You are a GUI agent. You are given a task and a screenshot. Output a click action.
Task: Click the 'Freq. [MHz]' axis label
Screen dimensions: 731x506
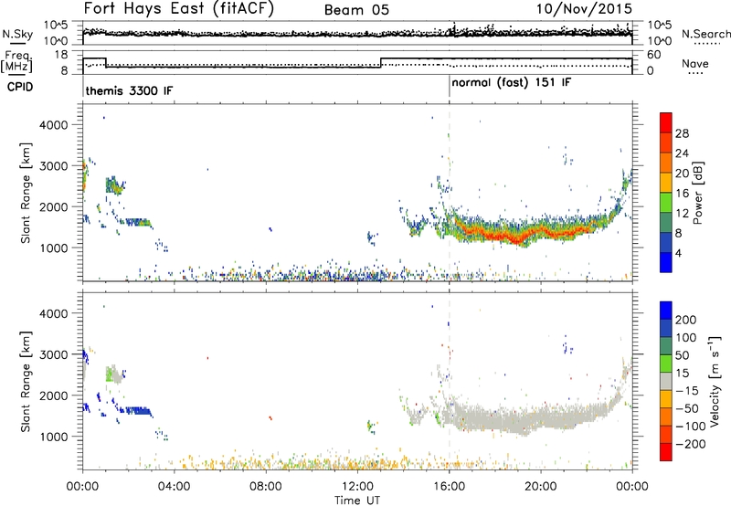tap(16, 61)
